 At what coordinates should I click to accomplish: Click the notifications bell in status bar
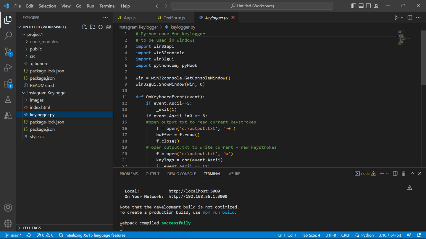click(419, 235)
